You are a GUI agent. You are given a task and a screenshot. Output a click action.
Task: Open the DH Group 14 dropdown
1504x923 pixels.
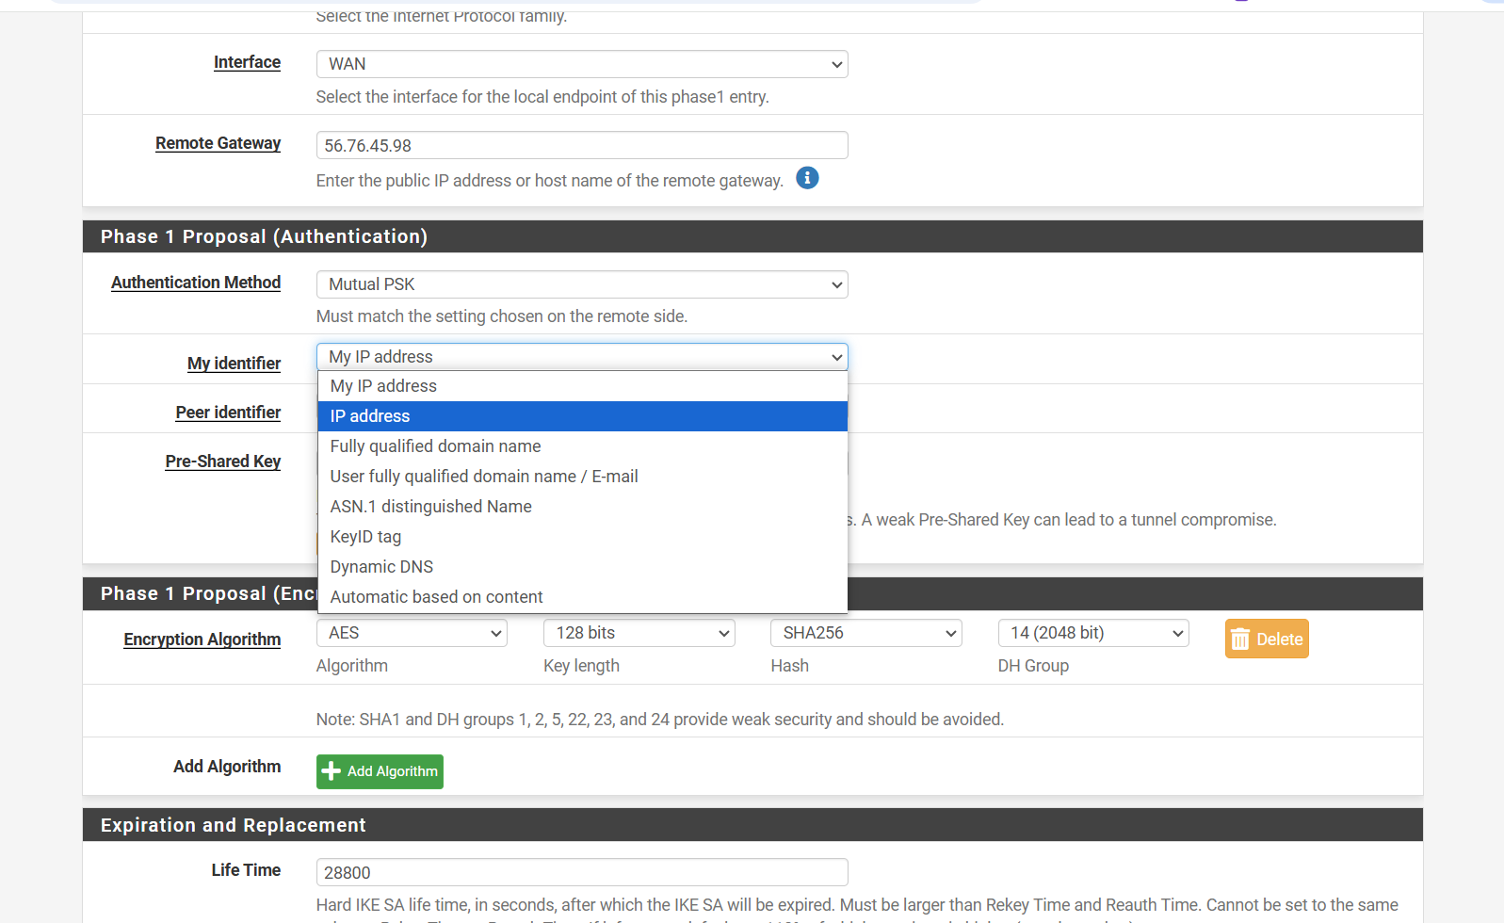[1092, 633]
